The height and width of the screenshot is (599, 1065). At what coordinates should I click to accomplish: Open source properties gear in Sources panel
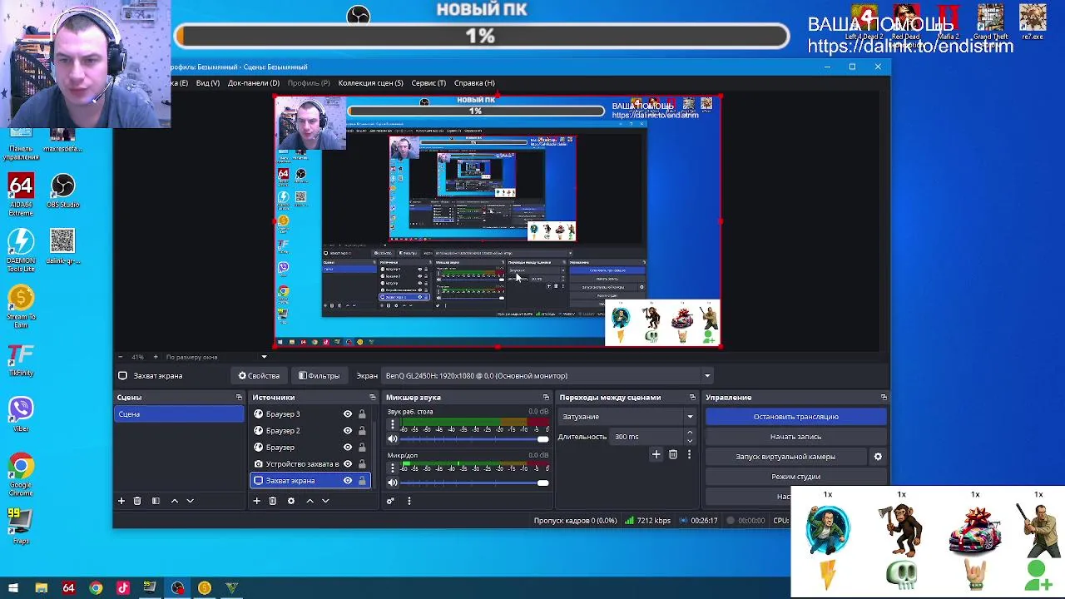(290, 501)
